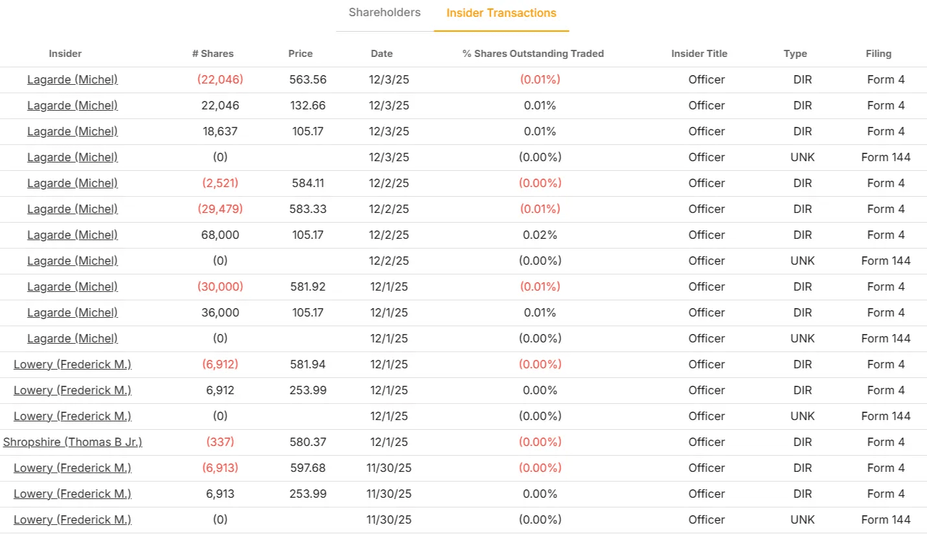Click Lagarde (Michel) link on the 563.56 price row

pyautogui.click(x=73, y=80)
